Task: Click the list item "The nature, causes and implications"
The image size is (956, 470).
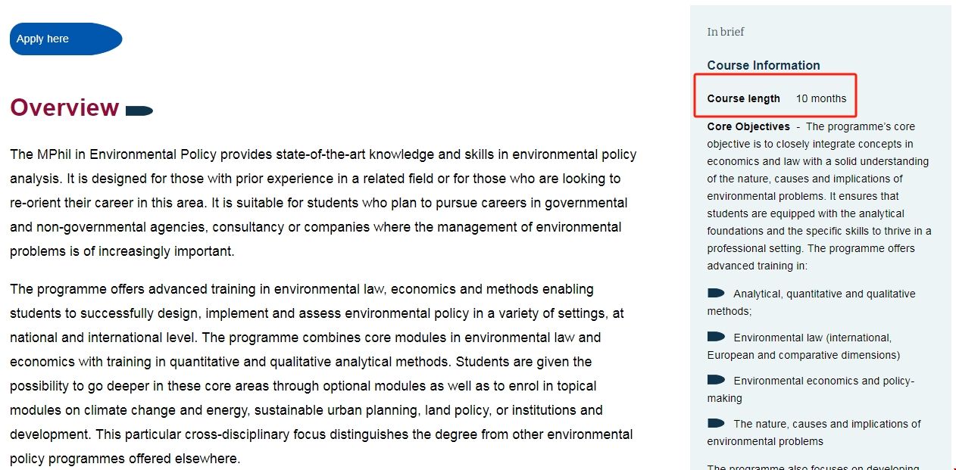Action: click(x=826, y=424)
